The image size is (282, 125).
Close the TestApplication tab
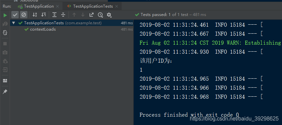click(57, 6)
